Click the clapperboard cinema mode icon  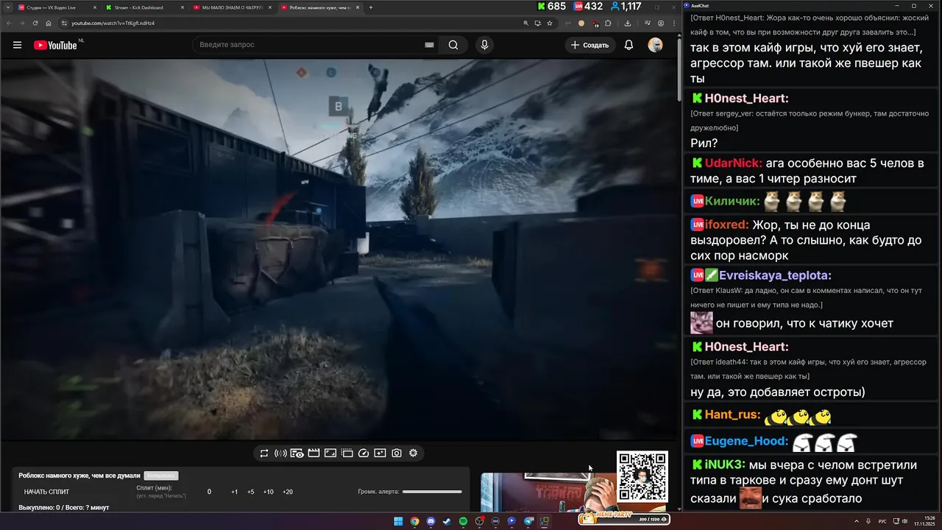click(x=314, y=453)
